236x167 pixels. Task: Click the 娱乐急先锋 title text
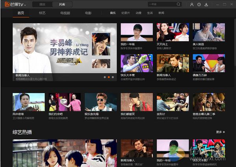click(92, 114)
